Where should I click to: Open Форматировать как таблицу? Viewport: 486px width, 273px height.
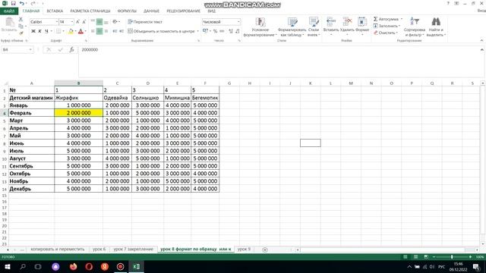coord(292,27)
